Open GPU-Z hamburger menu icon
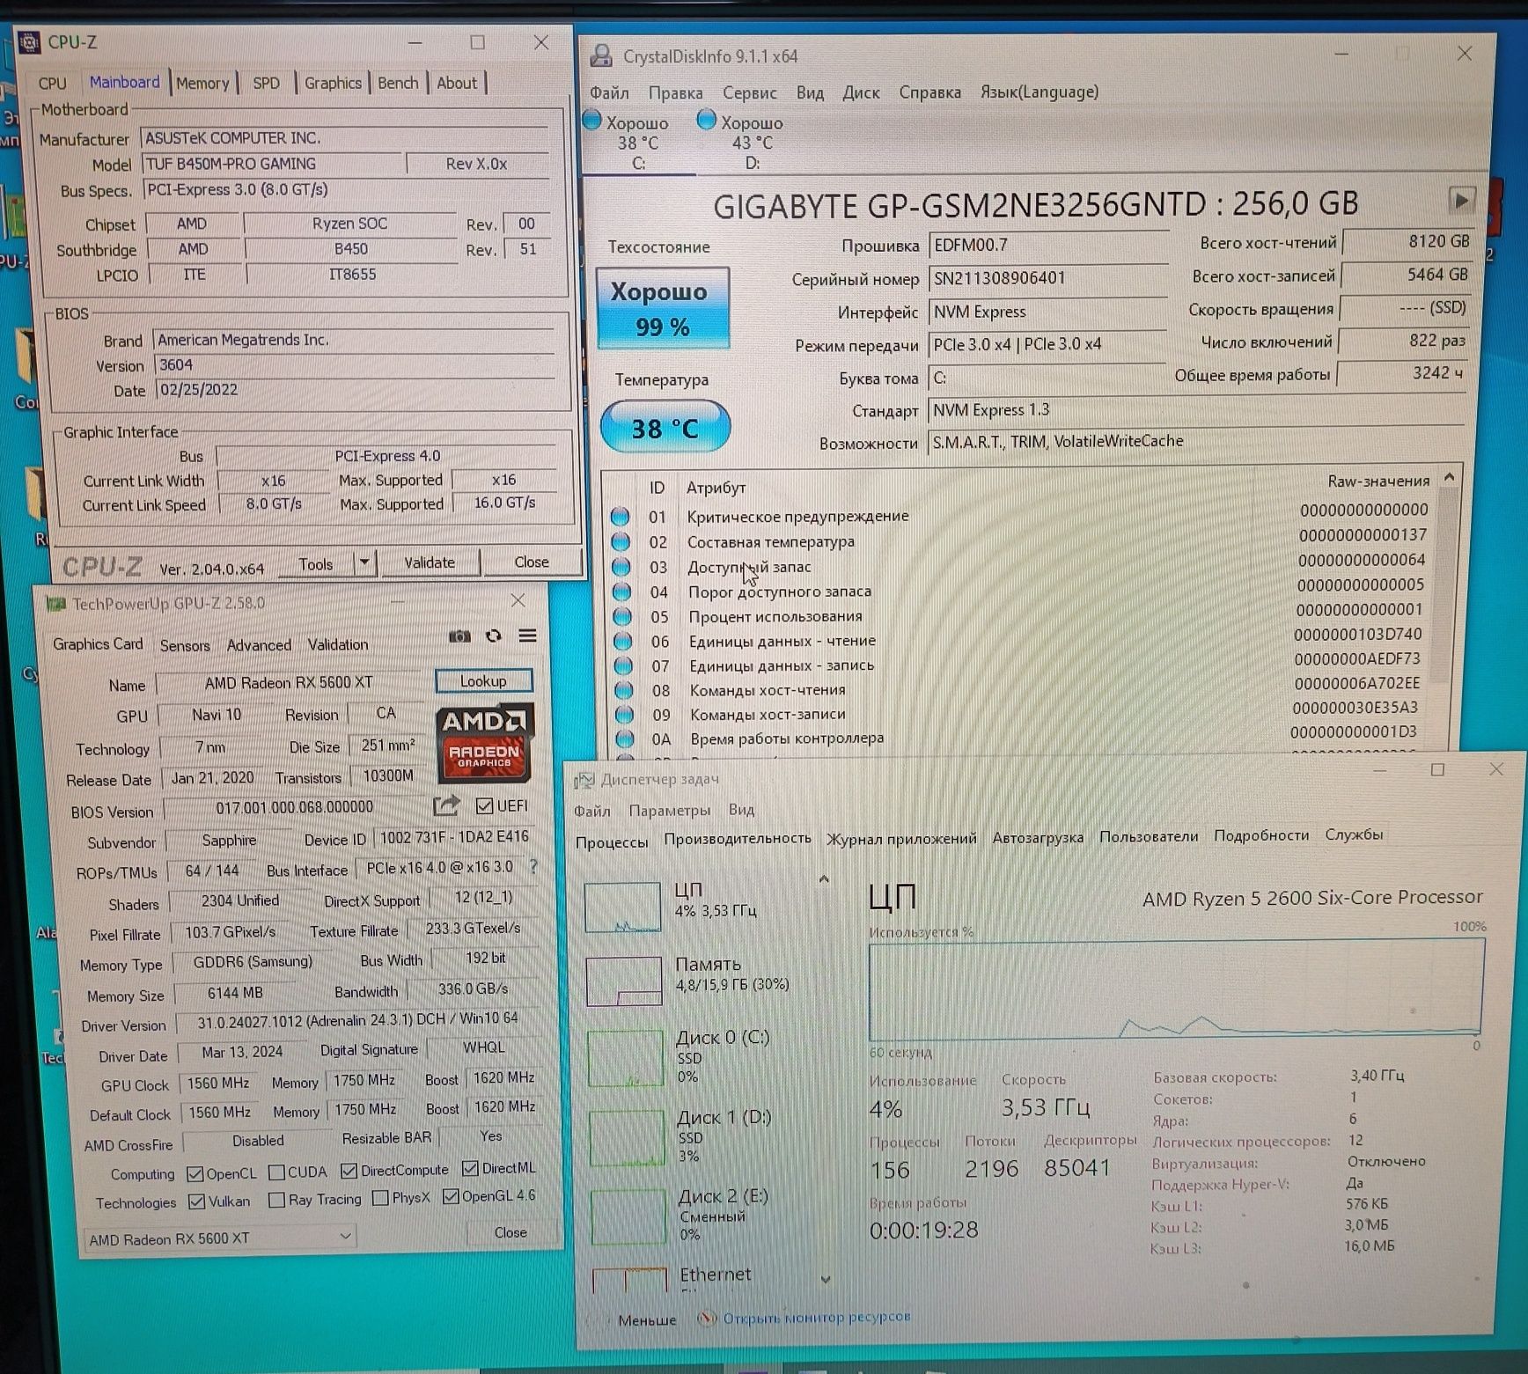 tap(527, 636)
